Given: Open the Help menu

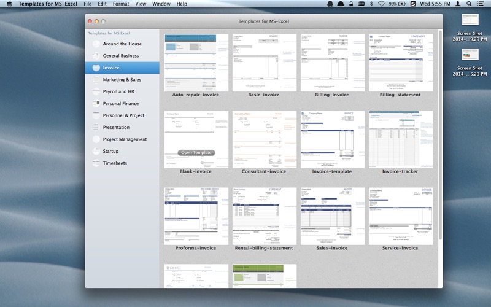Looking at the screenshot, I should coord(182,4).
